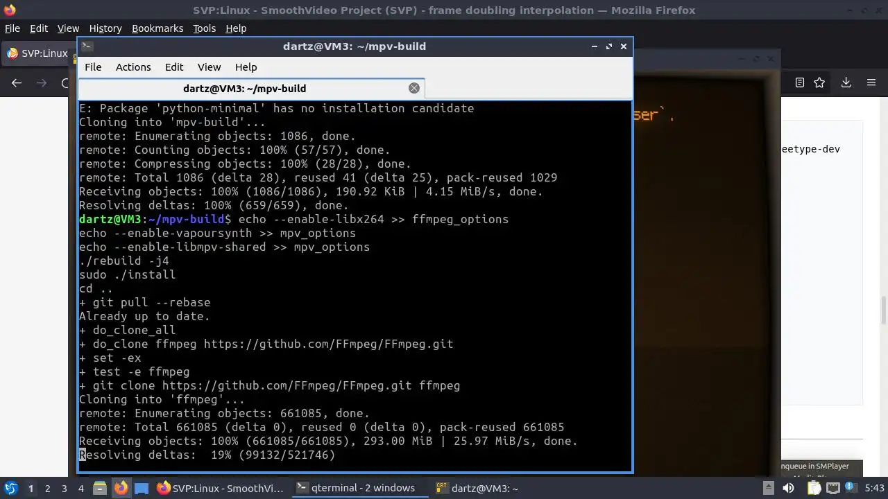Open Firefox Bookmarks menu

point(157,28)
